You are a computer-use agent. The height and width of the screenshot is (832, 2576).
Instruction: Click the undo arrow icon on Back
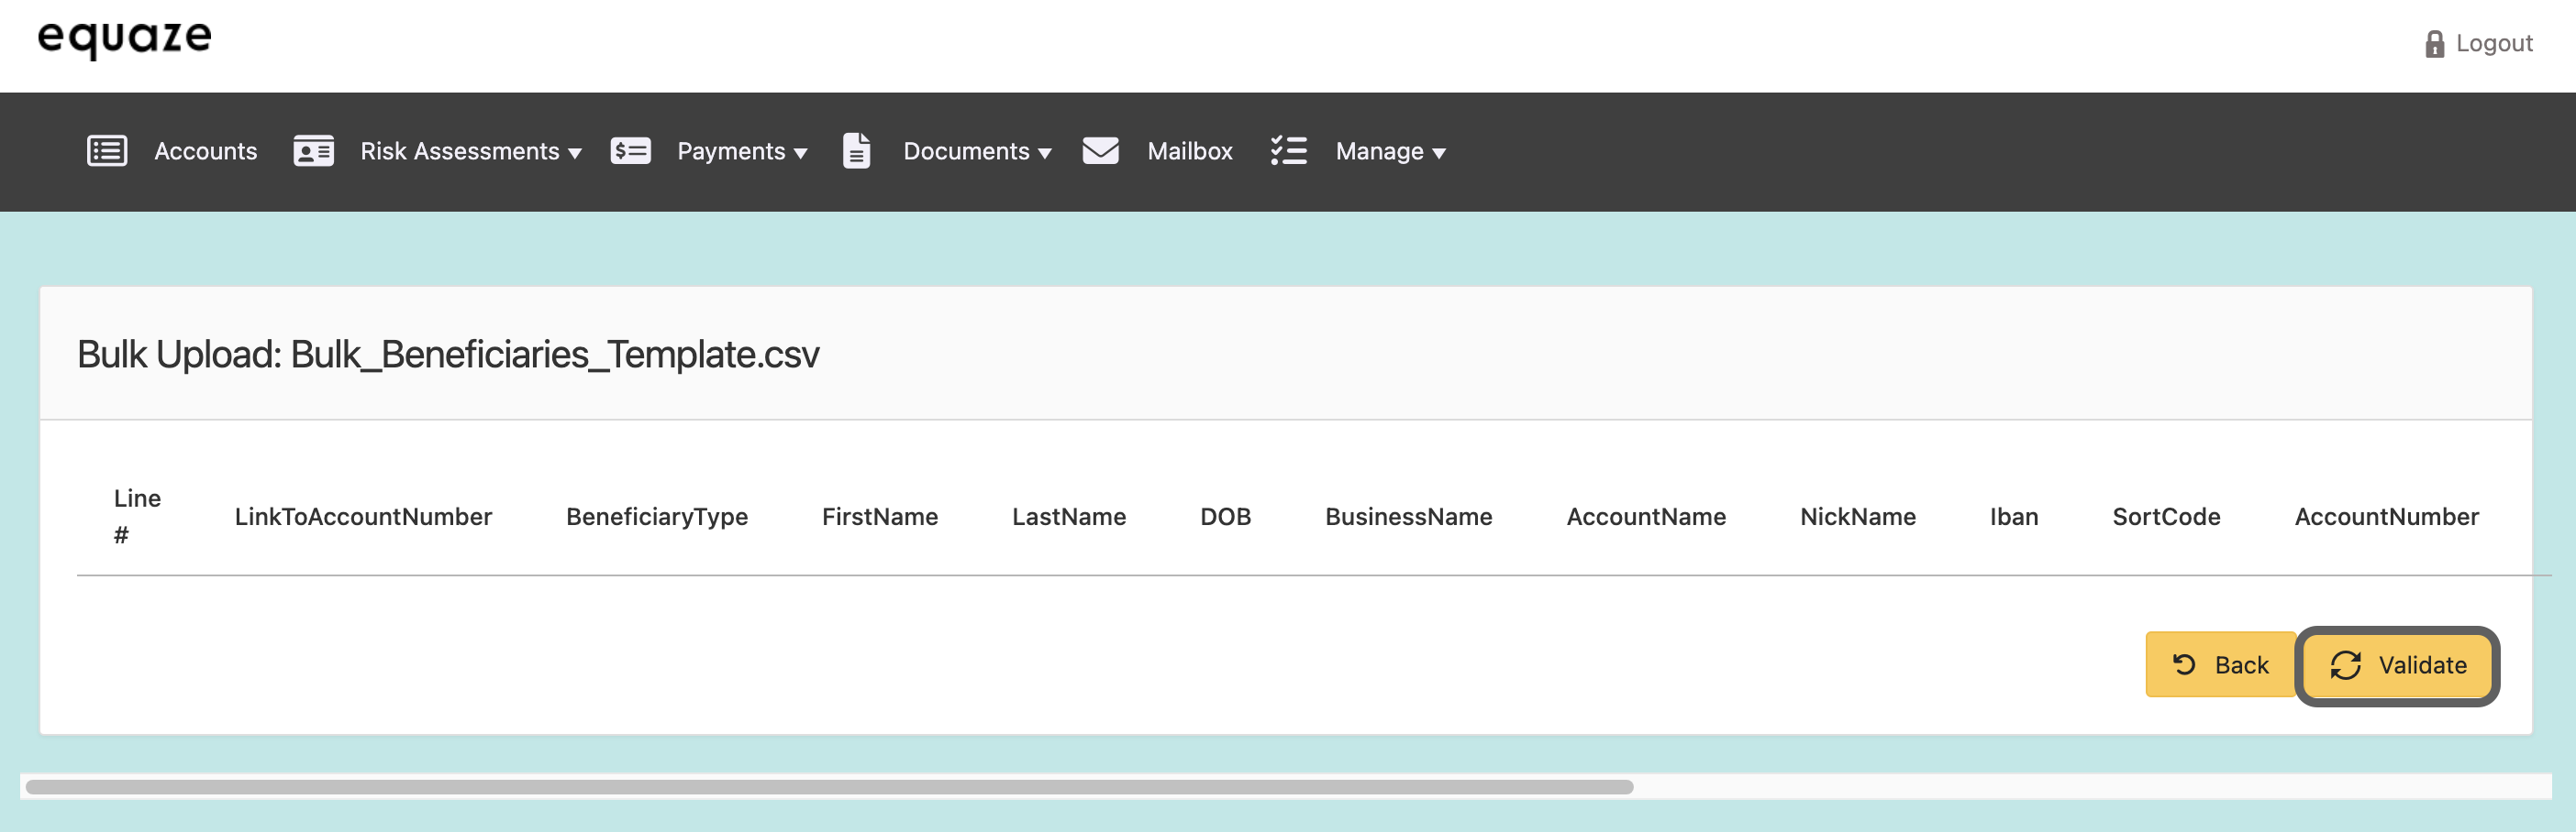(2184, 665)
